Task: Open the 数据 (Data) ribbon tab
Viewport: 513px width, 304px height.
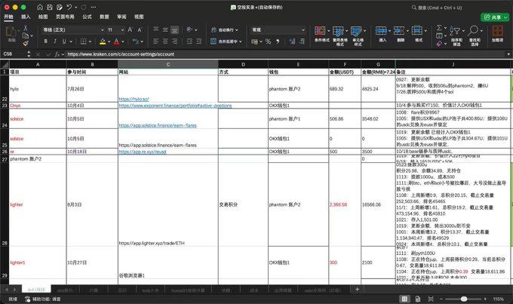Action: pyautogui.click(x=104, y=17)
